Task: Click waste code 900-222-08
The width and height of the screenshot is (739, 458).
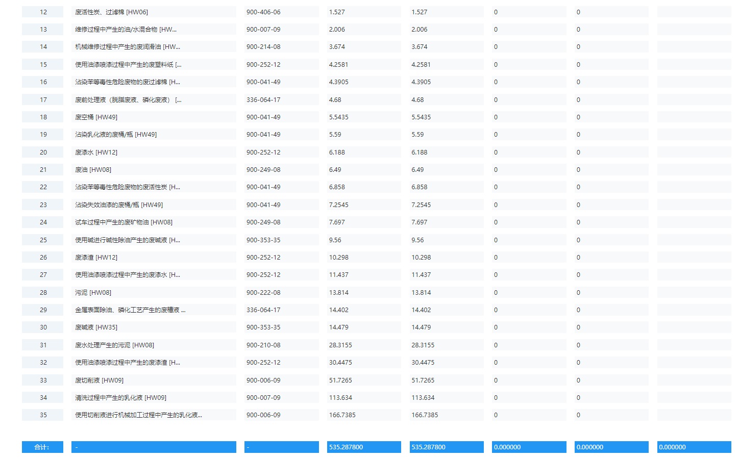Action: click(263, 293)
